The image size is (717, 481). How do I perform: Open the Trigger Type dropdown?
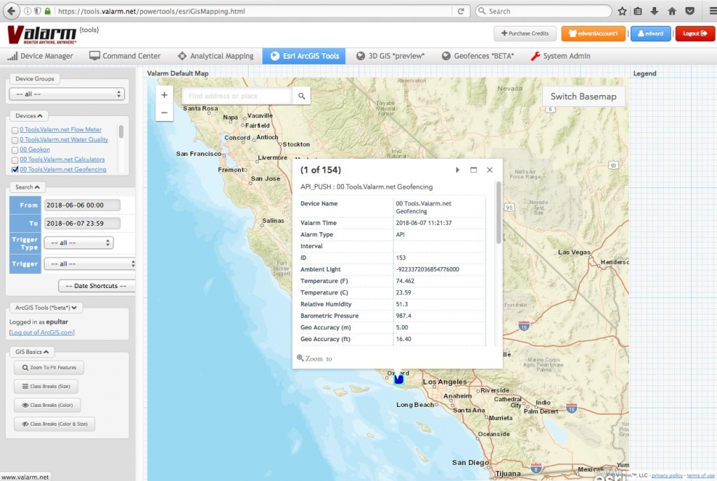tap(78, 243)
